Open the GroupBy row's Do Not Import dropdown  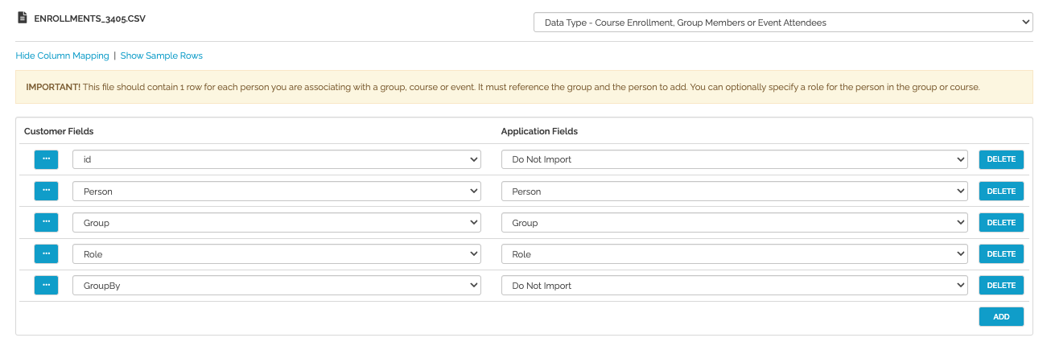pyautogui.click(x=733, y=286)
